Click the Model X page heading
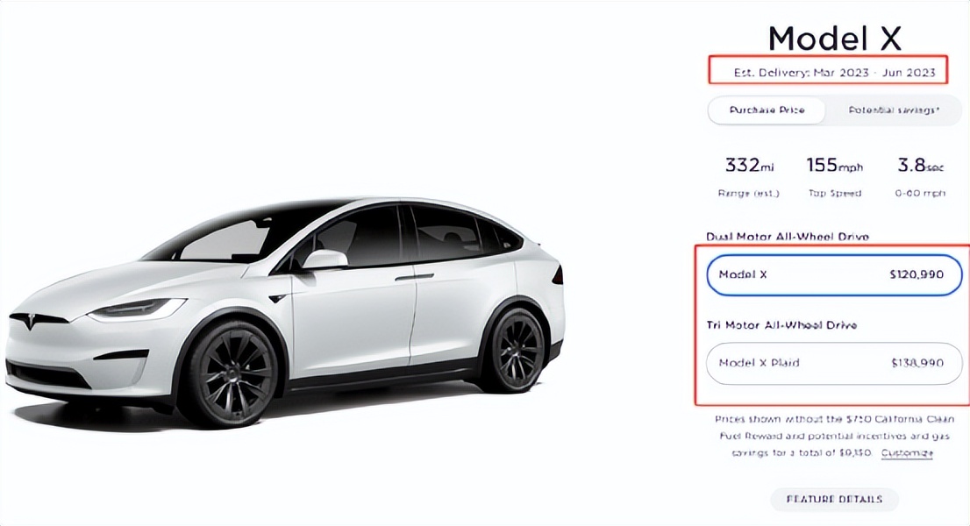 pos(834,39)
